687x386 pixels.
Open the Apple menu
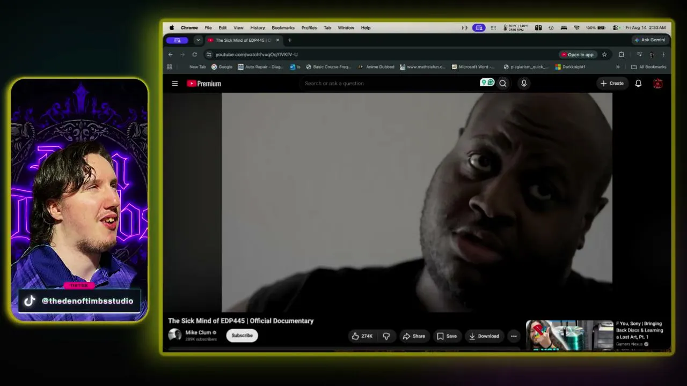click(172, 27)
